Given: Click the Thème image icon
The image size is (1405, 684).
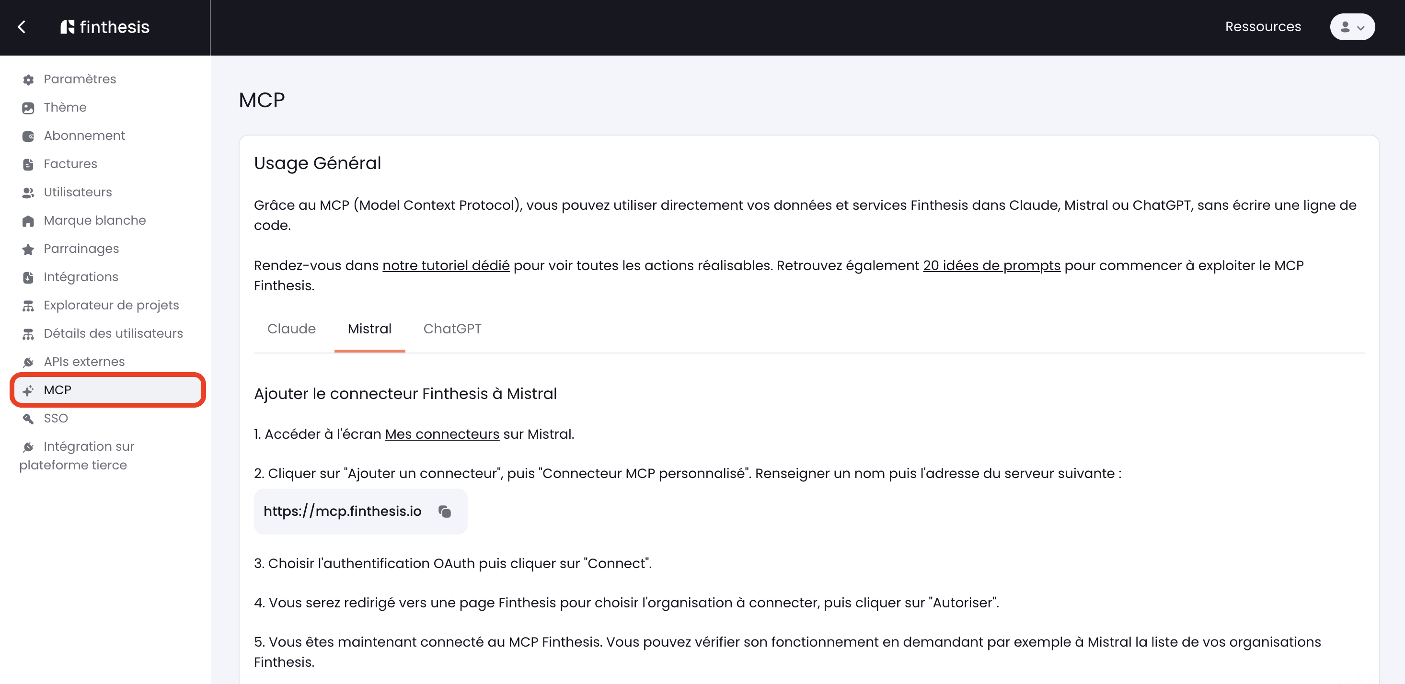Looking at the screenshot, I should (28, 108).
